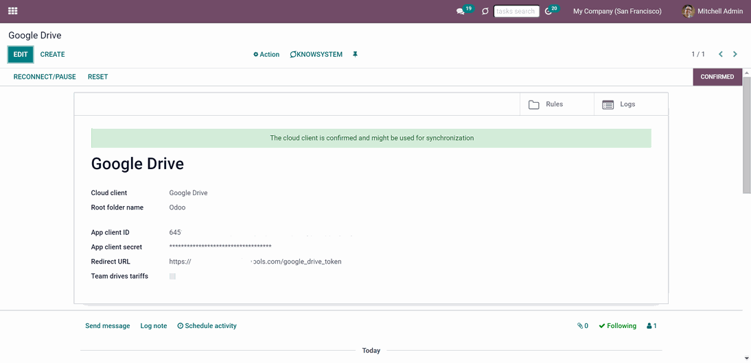Viewport: 751px width, 363px height.
Task: Click the scrollbar up arrow
Action: click(x=747, y=72)
